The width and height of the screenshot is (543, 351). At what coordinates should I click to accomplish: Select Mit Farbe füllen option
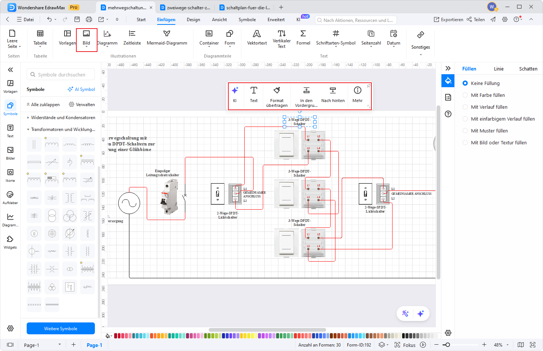tap(465, 95)
